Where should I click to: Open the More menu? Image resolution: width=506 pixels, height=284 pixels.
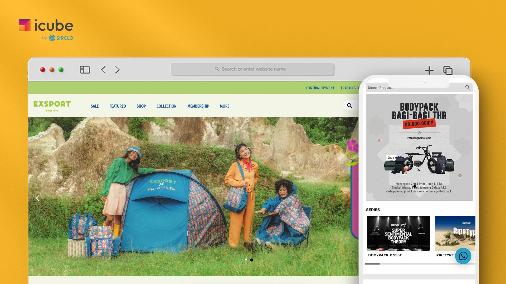(225, 106)
